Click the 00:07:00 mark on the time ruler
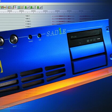Screen dimensions: 112x112 [81, 11]
